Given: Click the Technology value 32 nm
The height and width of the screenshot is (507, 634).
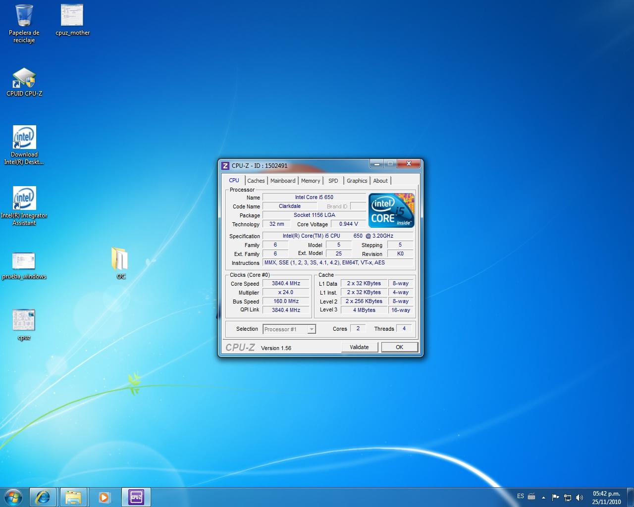Looking at the screenshot, I should (276, 224).
